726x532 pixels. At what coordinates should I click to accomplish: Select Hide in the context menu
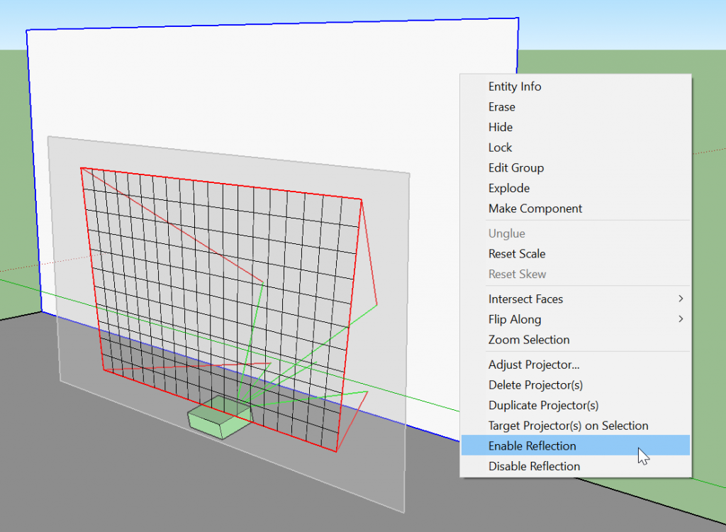[575, 128]
